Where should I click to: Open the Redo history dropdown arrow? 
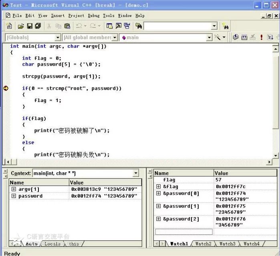[x=99, y=26]
